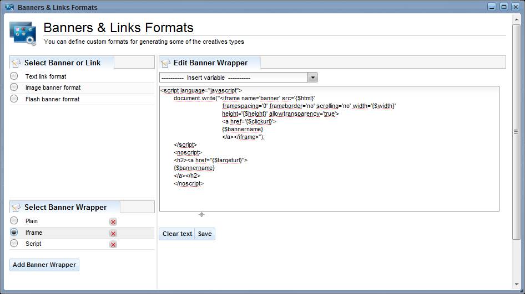Screen dimensions: 525x294
Task: Choose the Script wrapper radio button
Action: coord(14,243)
